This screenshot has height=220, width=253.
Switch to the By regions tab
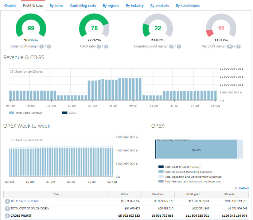[x=111, y=6]
